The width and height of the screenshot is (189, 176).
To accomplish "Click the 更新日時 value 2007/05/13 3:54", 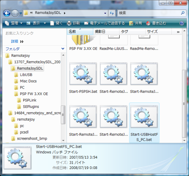I will pos(83,157).
